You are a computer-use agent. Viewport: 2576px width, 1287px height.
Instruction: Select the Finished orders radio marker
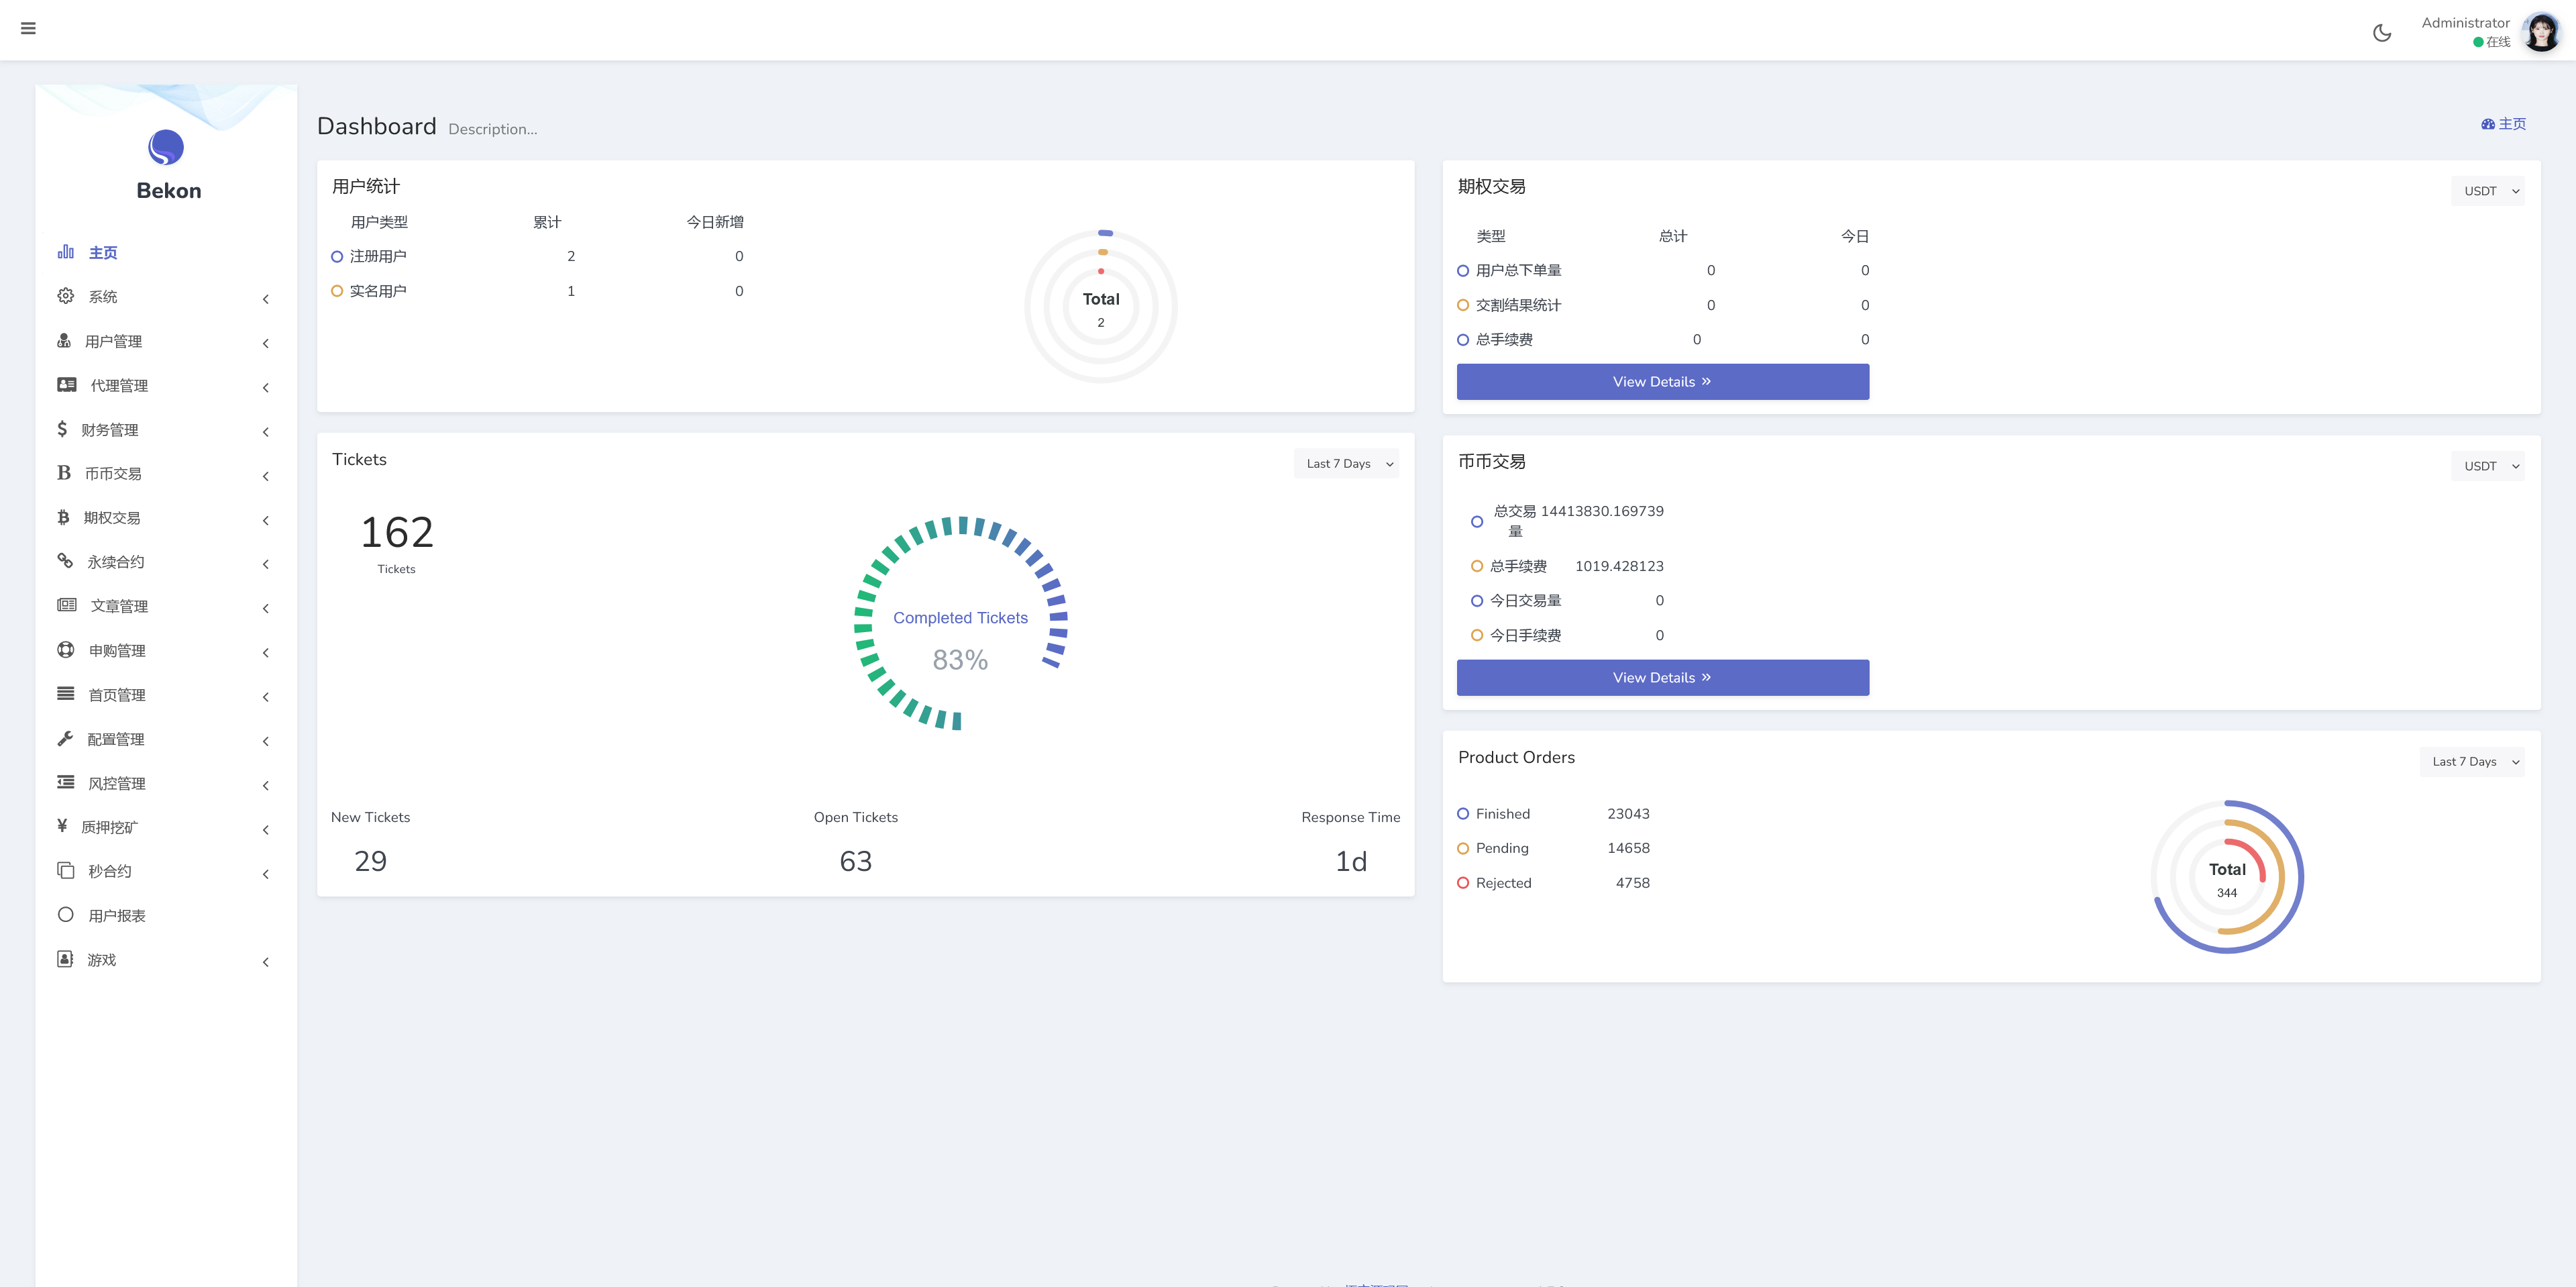click(1463, 814)
